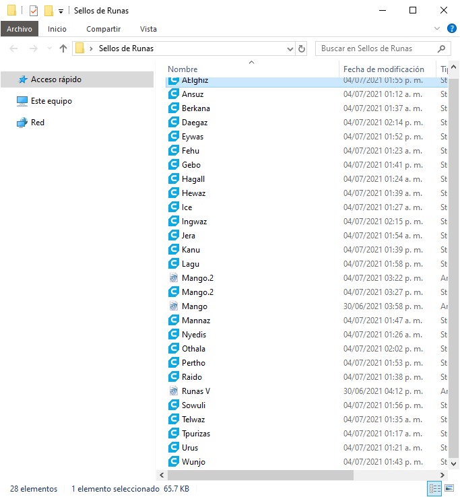Click the Help question mark icon
This screenshot has width=460, height=497.
pos(452,28)
